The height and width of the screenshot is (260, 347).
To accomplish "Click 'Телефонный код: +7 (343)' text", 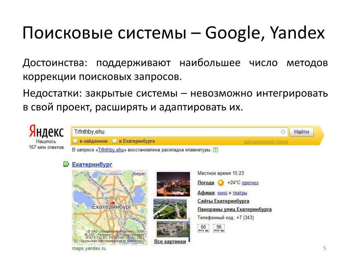I will [225, 218].
